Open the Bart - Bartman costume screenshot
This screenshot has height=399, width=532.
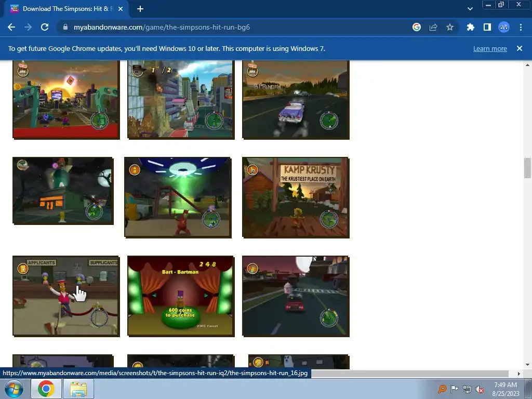pyautogui.click(x=181, y=296)
